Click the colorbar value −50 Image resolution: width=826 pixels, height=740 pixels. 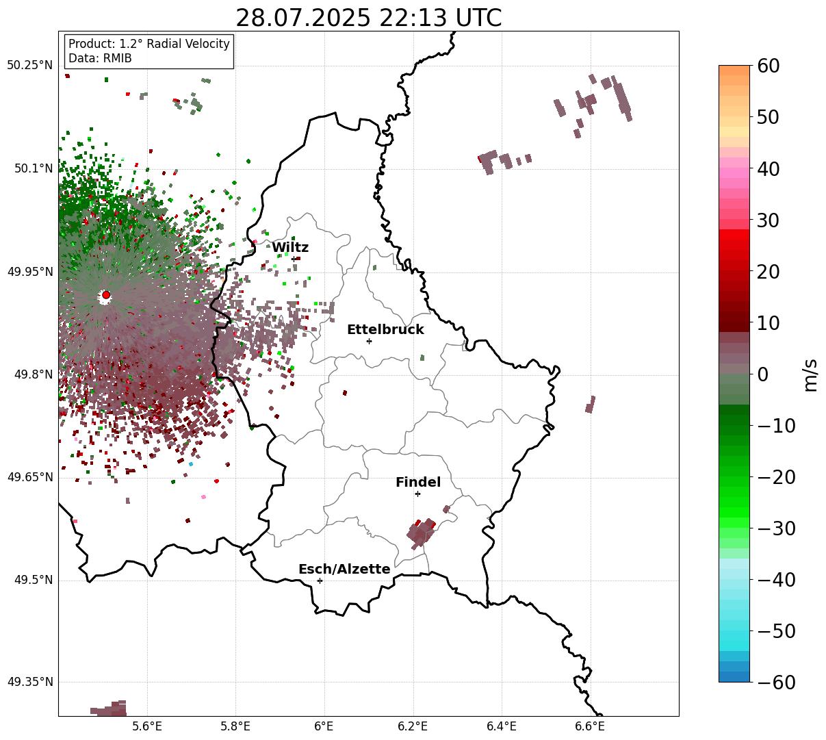pos(776,631)
